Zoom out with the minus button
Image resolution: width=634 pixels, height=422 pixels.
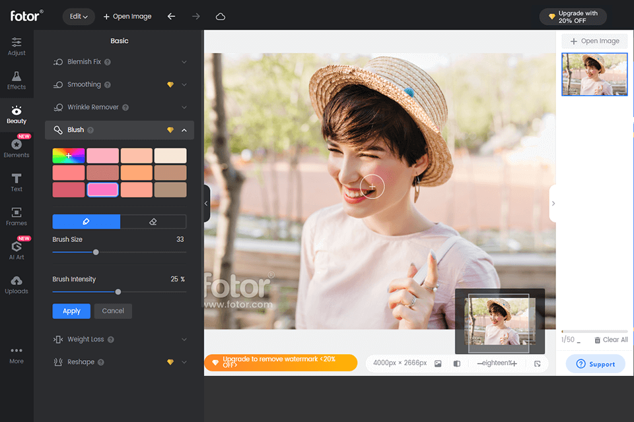[x=479, y=363]
